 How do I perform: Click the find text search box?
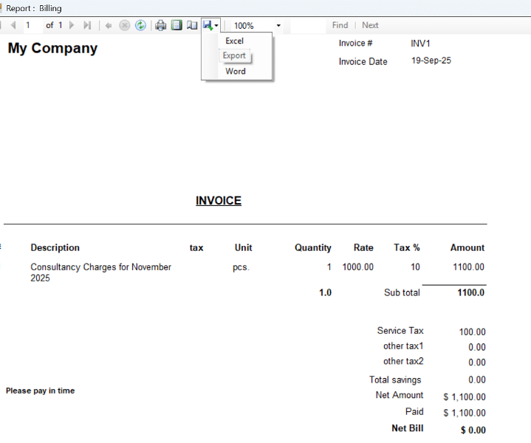308,25
